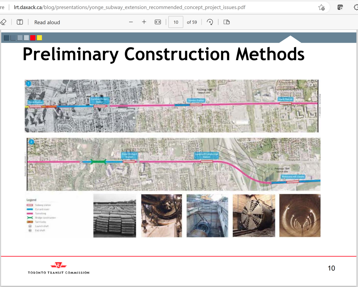358x287 pixels.
Task: Click the "Preliminary Construction Methods" slide title
Action: (x=164, y=54)
